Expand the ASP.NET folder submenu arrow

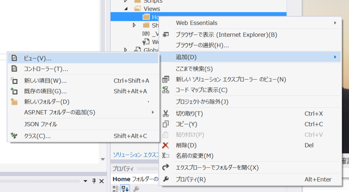tap(153, 112)
